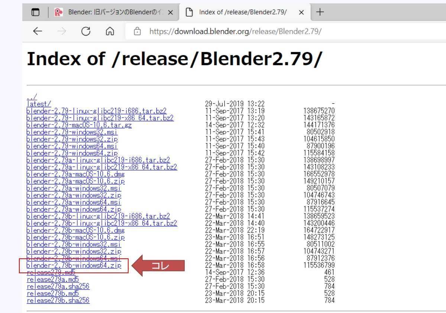Download blender-2.79b-macOS-10.6.dmg

pos(75,230)
